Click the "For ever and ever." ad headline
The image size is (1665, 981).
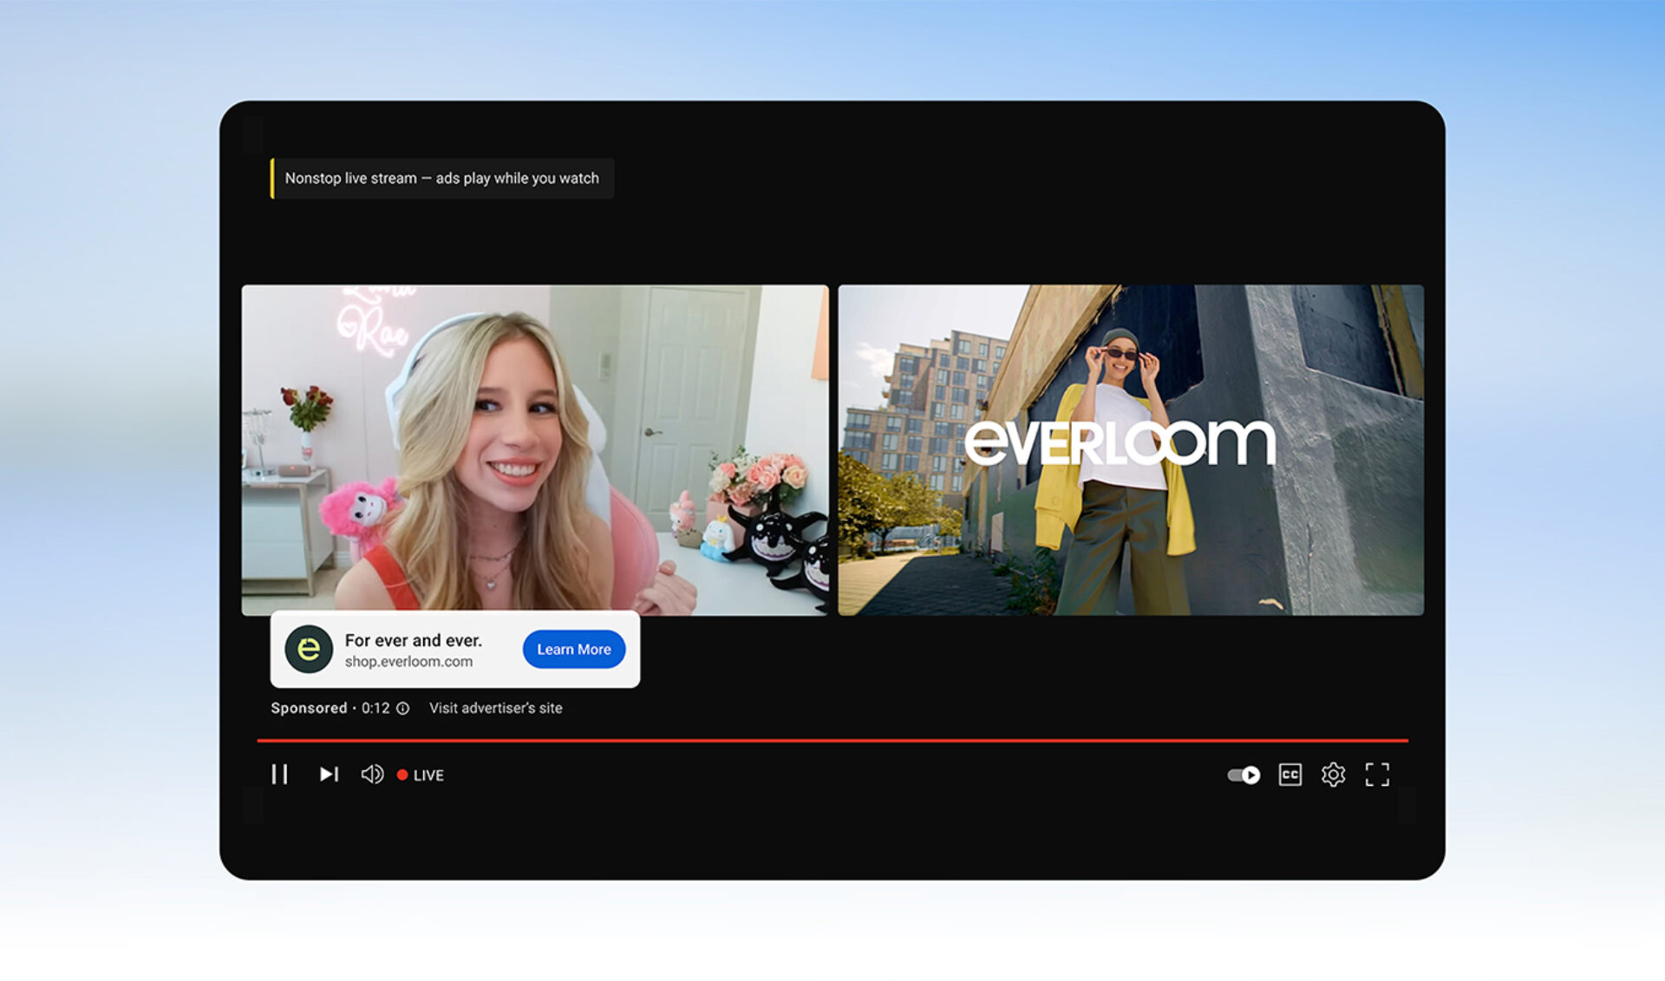click(x=414, y=640)
